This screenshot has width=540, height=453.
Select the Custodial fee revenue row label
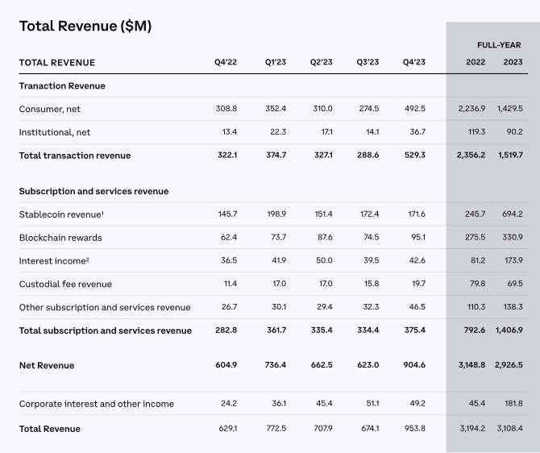(x=65, y=285)
